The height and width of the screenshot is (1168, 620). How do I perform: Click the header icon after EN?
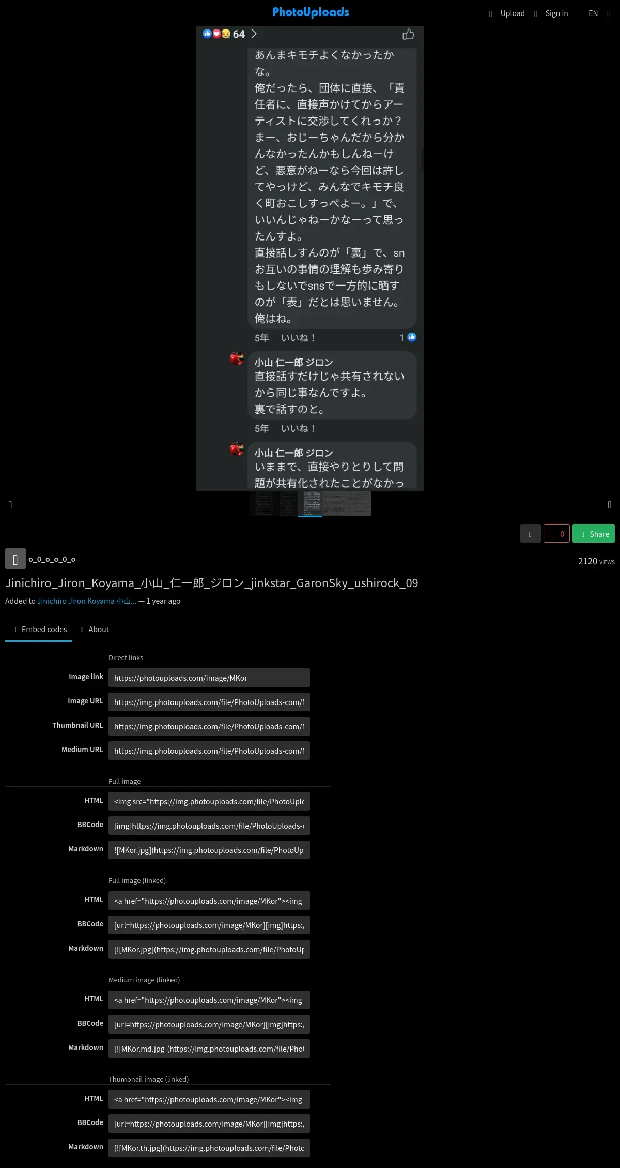click(609, 14)
